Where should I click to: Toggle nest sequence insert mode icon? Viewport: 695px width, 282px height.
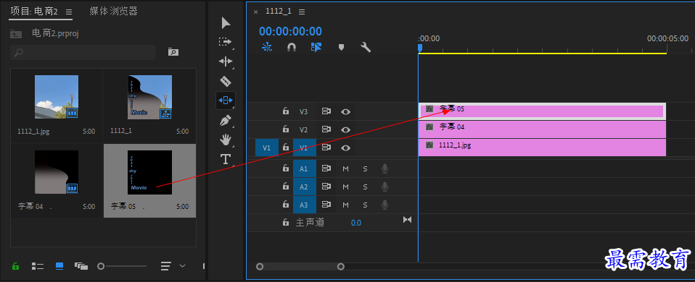267,47
